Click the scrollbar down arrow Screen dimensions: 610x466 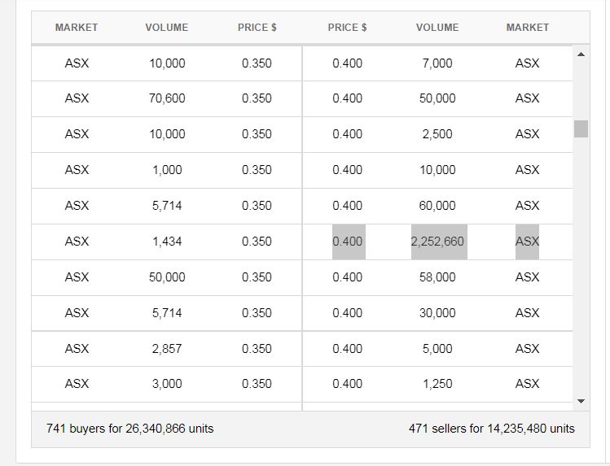tap(581, 401)
